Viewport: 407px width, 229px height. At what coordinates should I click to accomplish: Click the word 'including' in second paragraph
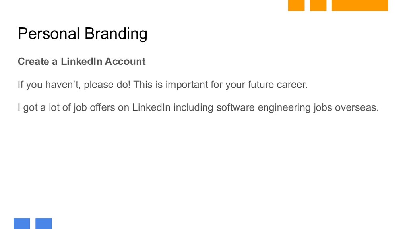194,107
